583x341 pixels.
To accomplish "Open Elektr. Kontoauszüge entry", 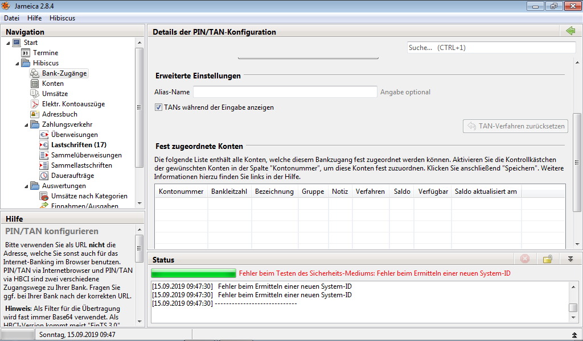I will 73,104.
